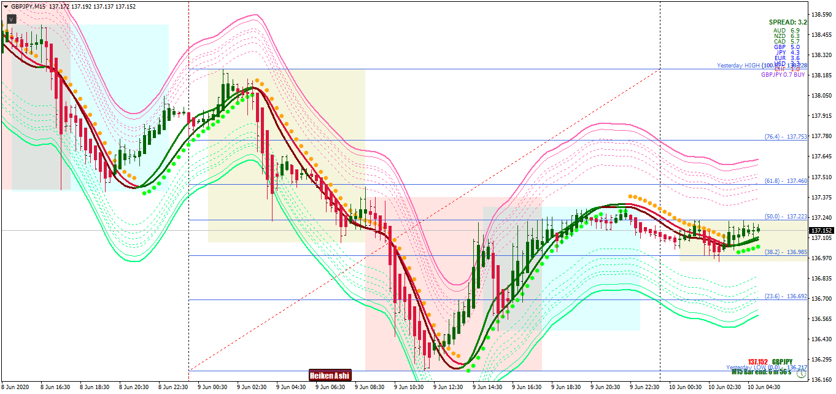Select the Fibonacci "(76.4) - 137.753" label
The image size is (836, 394).
click(786, 136)
